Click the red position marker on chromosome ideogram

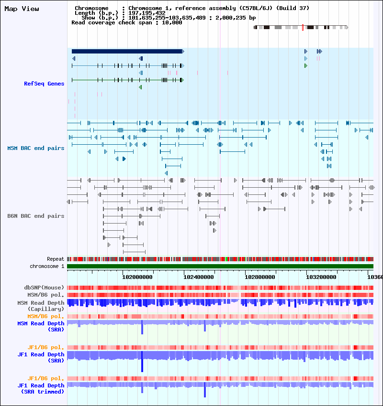pyautogui.click(x=303, y=27)
